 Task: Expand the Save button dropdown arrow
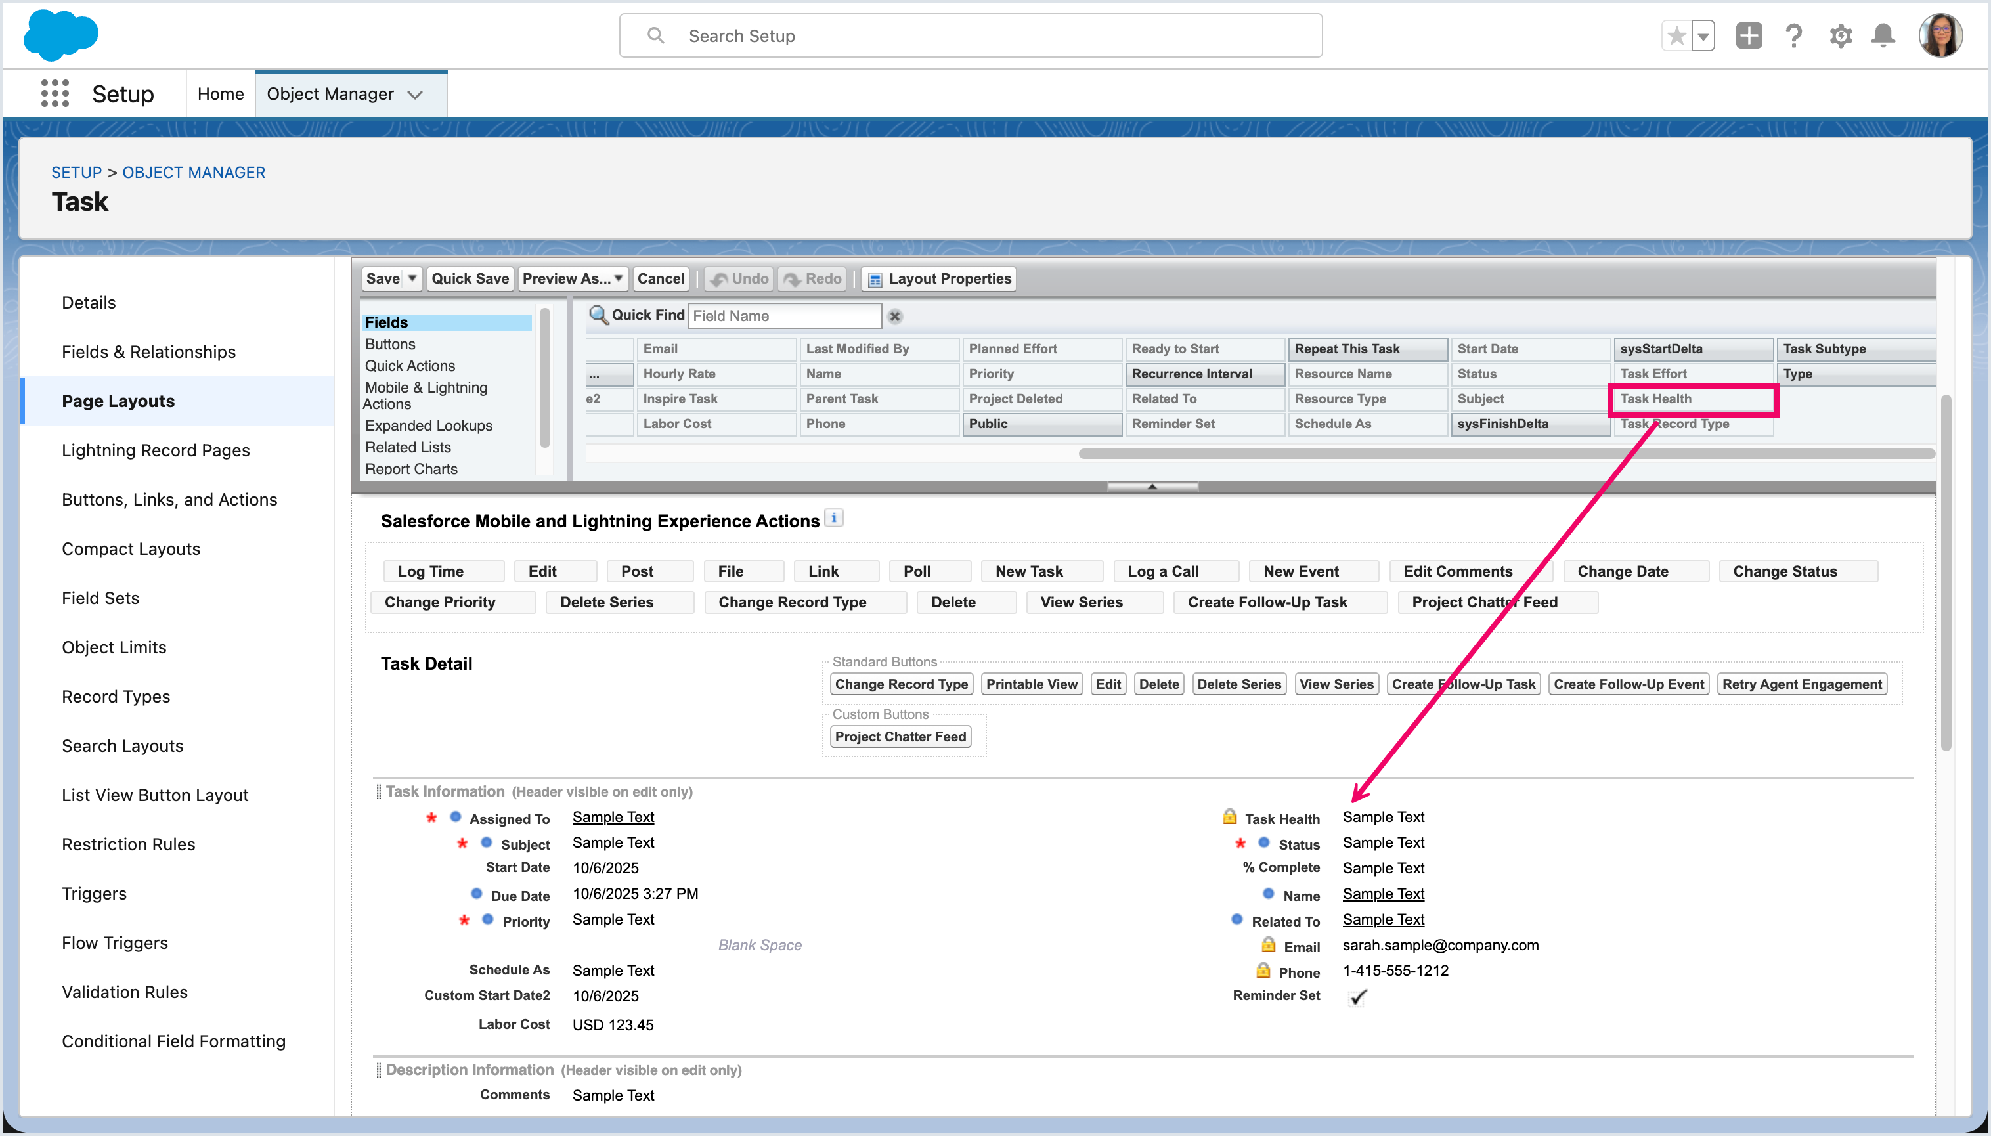[412, 278]
